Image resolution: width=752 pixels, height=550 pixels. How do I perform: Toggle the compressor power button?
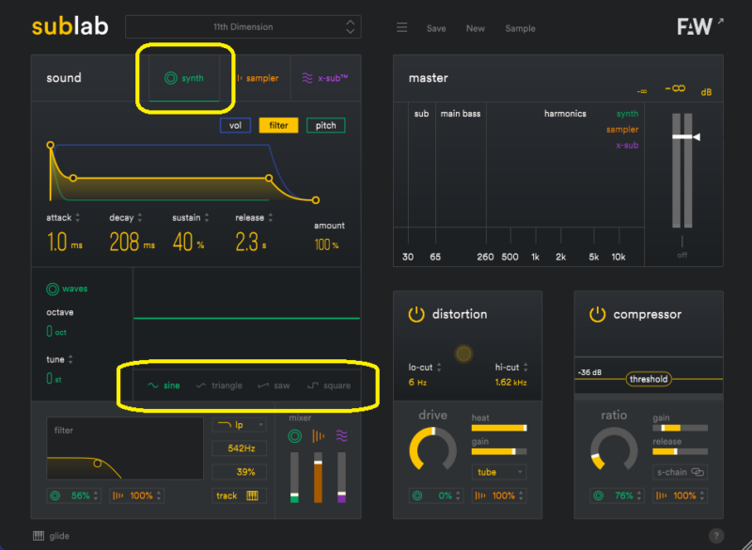(x=598, y=314)
